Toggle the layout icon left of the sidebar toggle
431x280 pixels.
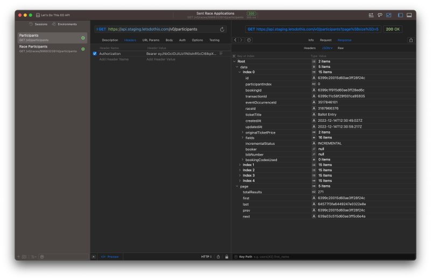click(x=388, y=15)
